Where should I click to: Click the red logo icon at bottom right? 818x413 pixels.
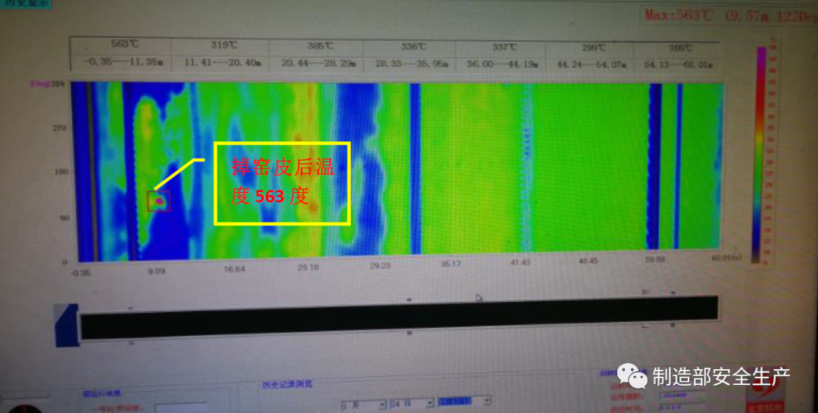tap(774, 390)
